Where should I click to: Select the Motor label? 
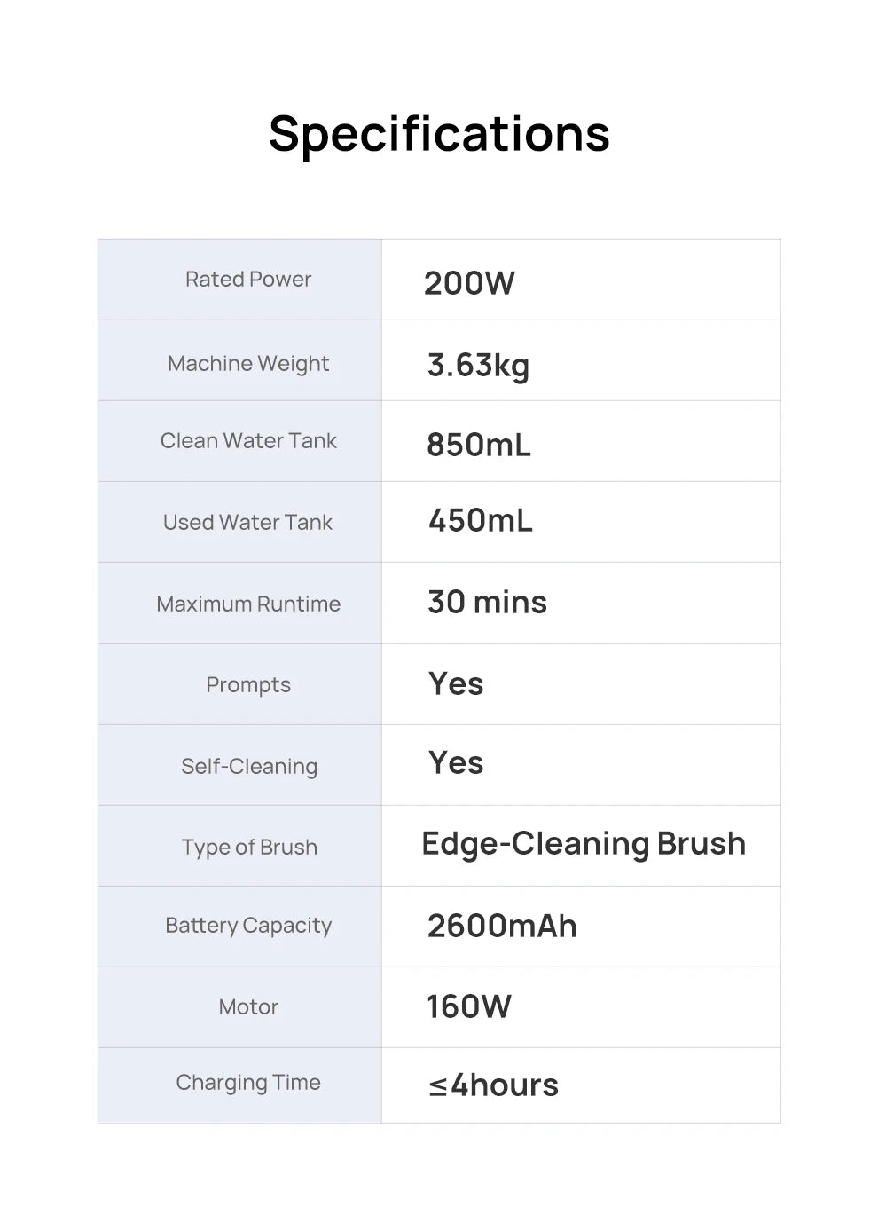248,1007
